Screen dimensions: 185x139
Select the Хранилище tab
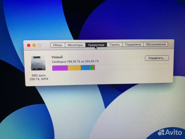tap(96, 45)
